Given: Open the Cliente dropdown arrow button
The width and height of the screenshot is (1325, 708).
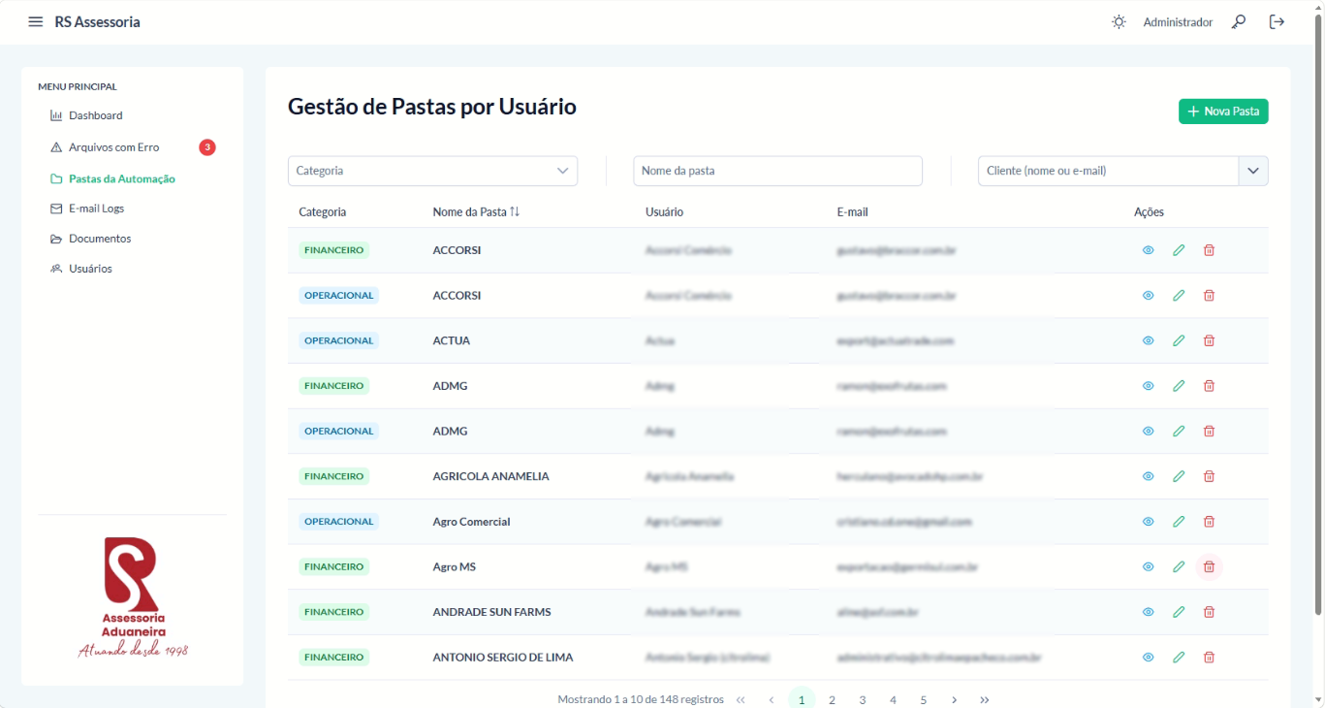Looking at the screenshot, I should [1253, 171].
